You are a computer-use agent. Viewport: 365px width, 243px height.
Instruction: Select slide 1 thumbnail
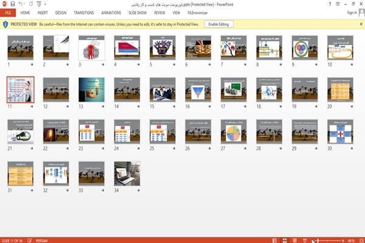[x=21, y=48]
